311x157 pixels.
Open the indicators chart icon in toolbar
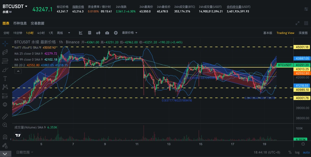(81, 33)
